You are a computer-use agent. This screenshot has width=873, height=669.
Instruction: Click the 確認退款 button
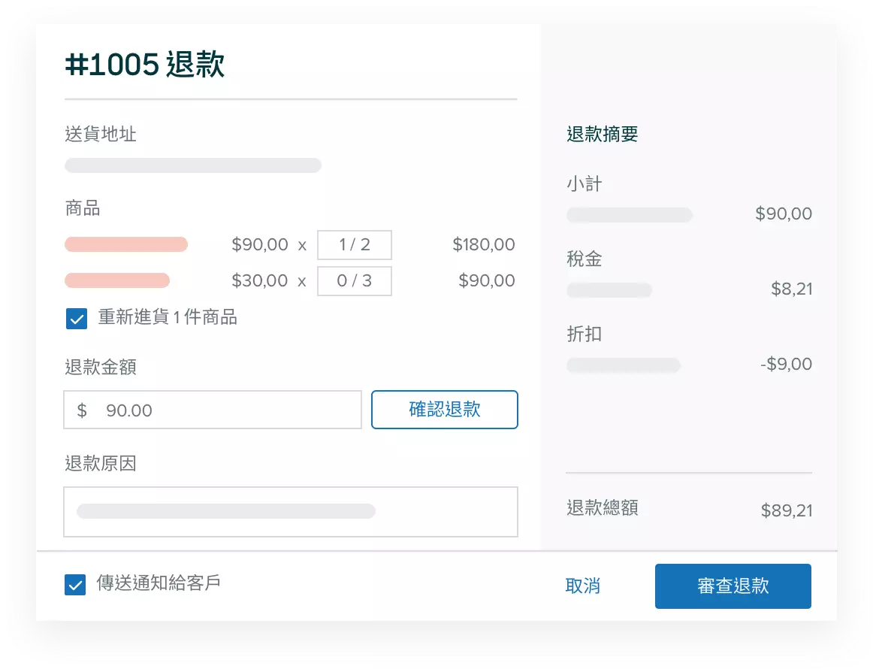pyautogui.click(x=444, y=410)
